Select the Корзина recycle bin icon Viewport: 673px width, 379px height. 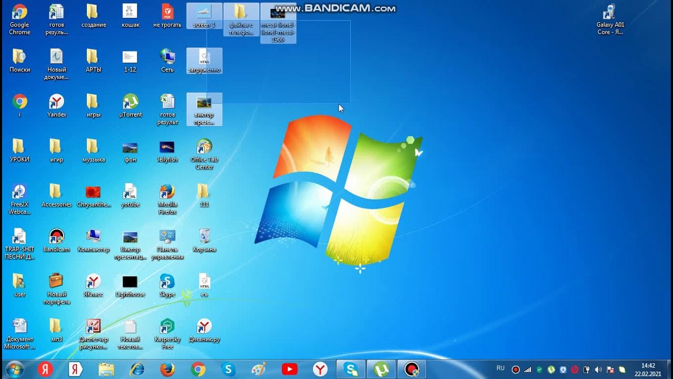[x=205, y=240]
